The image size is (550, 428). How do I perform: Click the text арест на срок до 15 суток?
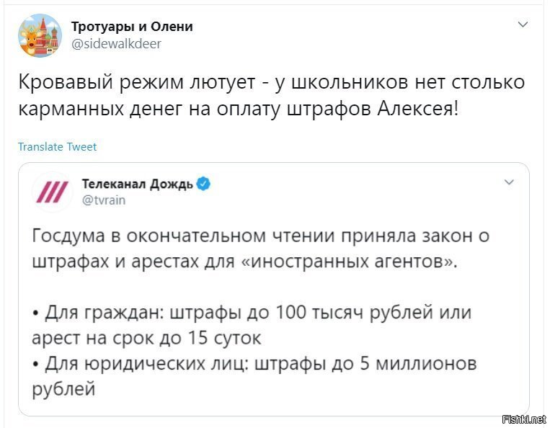click(x=146, y=338)
